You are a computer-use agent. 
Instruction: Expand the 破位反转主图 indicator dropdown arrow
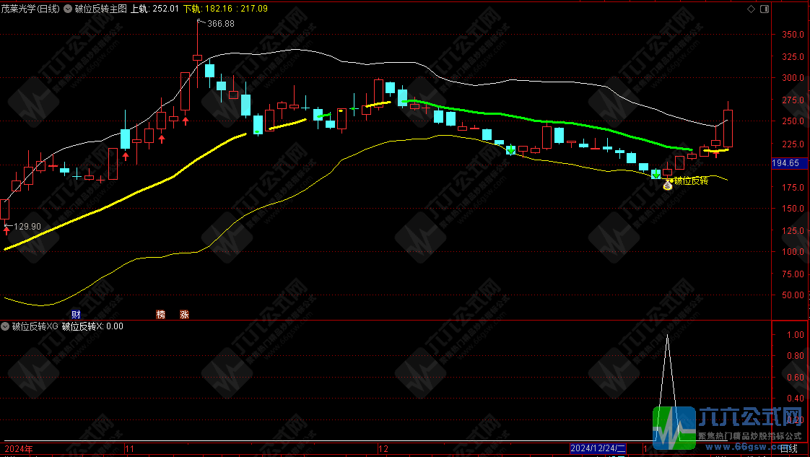[68, 9]
